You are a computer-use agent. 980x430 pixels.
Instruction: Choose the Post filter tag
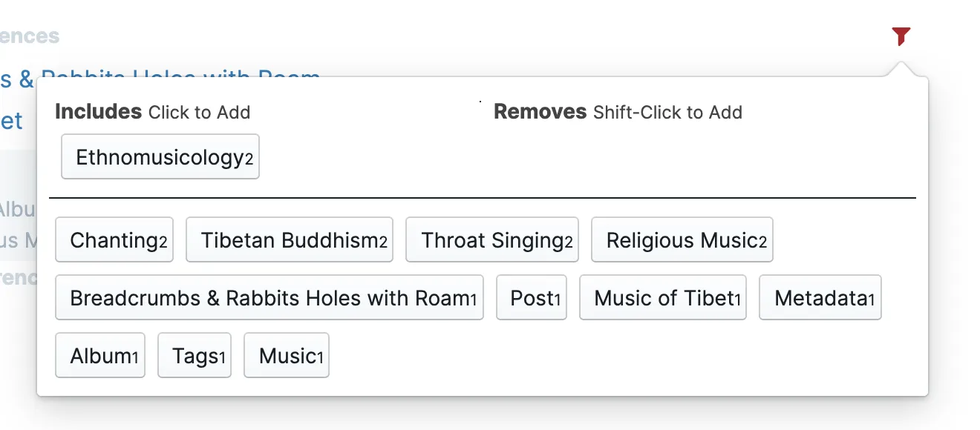click(x=532, y=297)
